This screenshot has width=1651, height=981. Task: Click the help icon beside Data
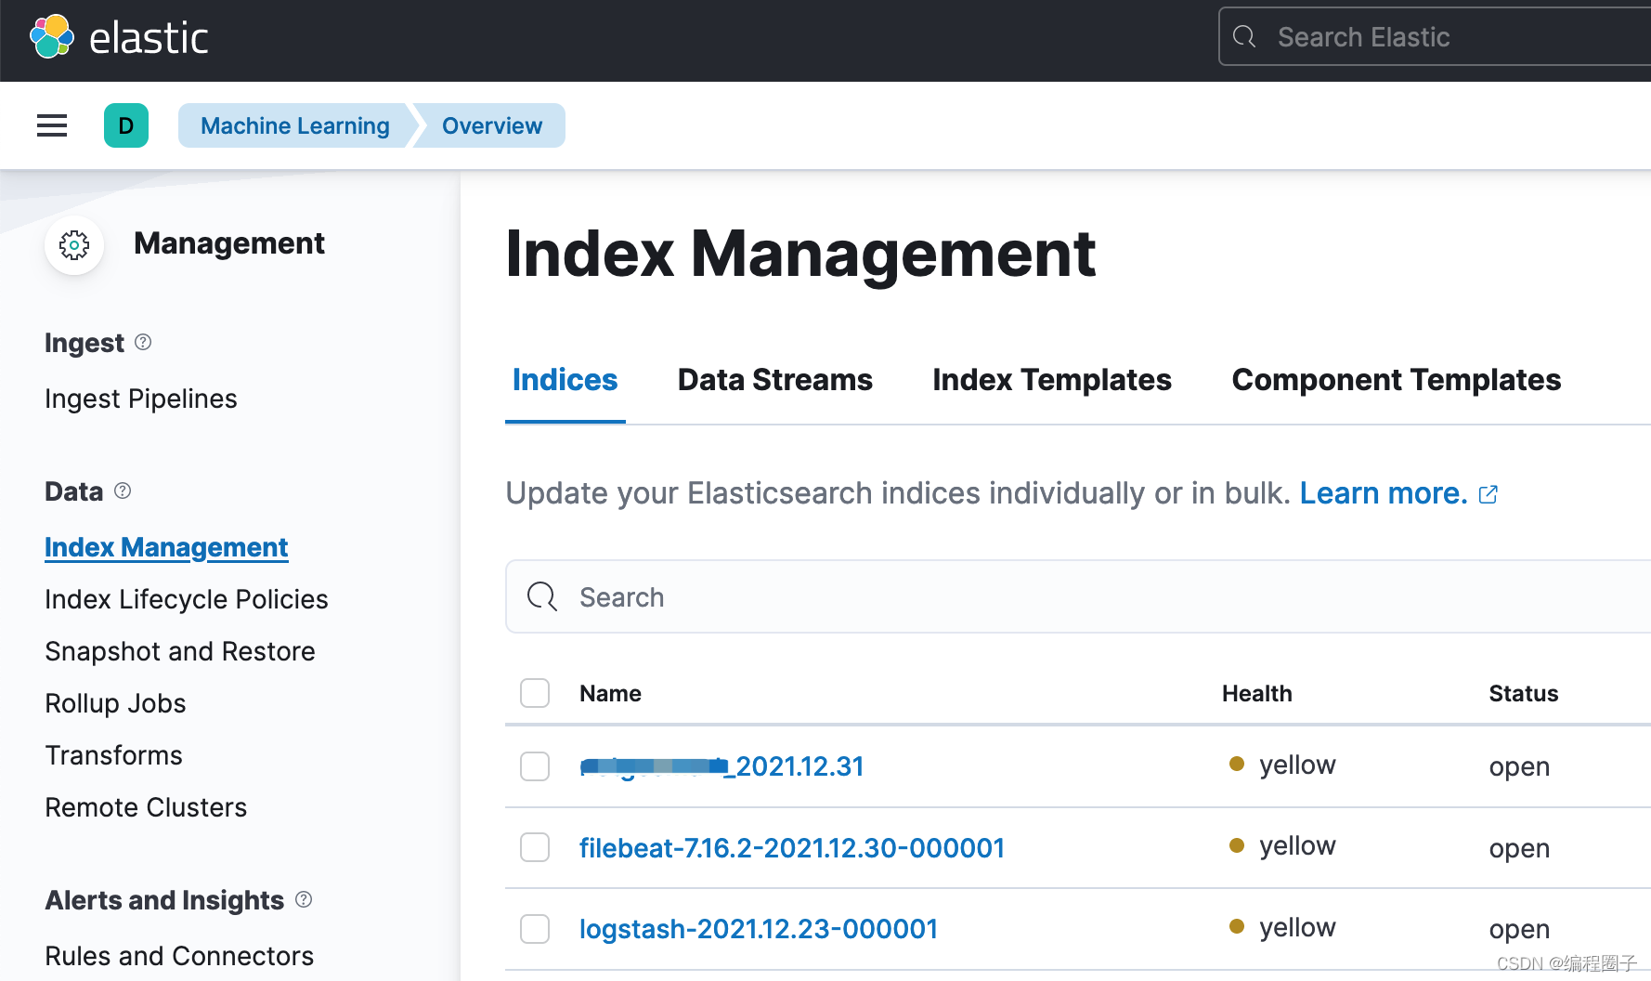123,490
